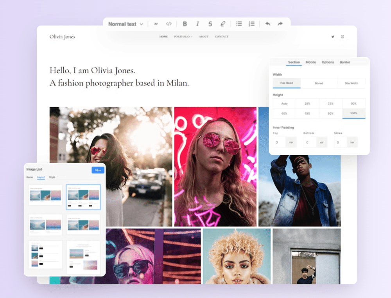Image resolution: width=391 pixels, height=298 pixels.
Task: Change the Sides padding vw unit
Action: click(352, 142)
